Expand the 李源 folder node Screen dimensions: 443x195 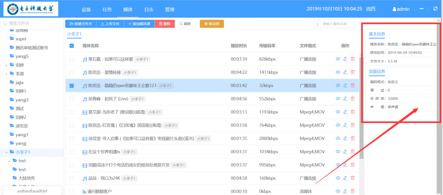[x=6, y=74]
